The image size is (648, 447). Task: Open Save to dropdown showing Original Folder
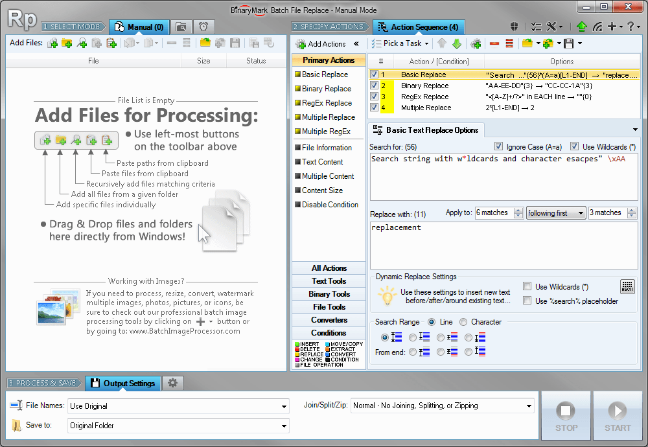click(x=179, y=426)
